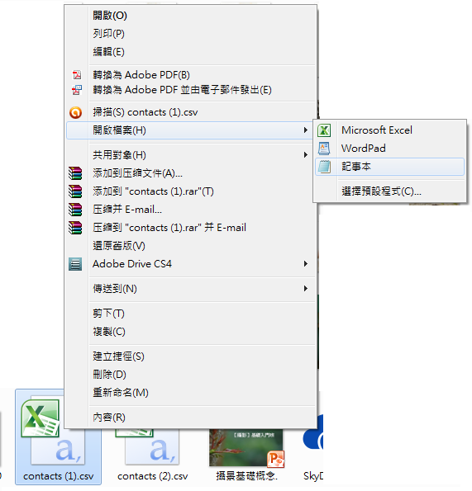Open the 開啟檔案(H) submenu entry
Viewport: 472px width, 491px height.
[x=190, y=130]
